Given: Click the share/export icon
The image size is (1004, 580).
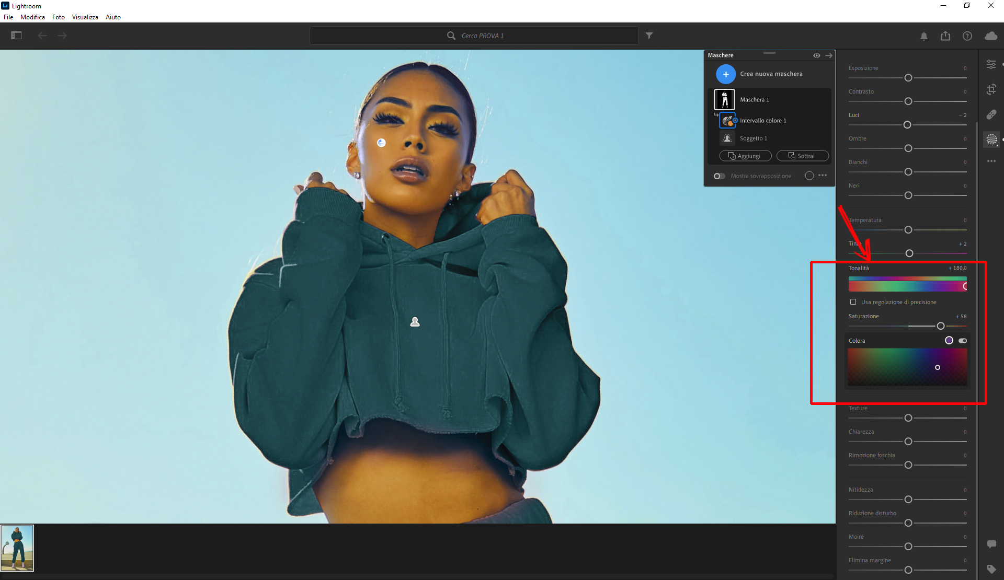Looking at the screenshot, I should click(x=945, y=36).
